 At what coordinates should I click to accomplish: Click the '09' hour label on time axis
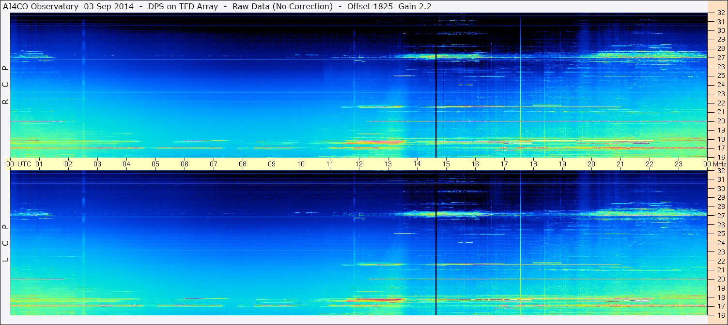coord(272,164)
